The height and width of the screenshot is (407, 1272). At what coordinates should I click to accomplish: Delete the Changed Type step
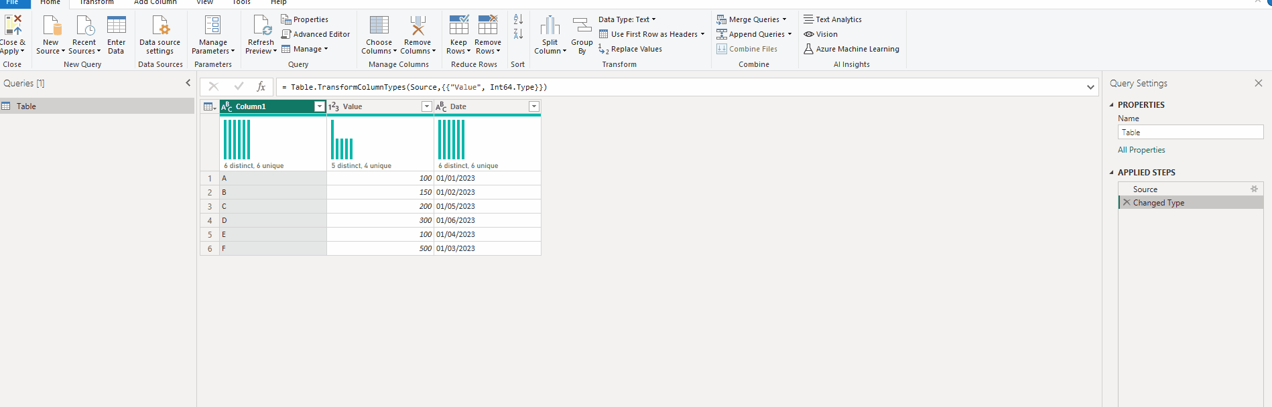1127,203
